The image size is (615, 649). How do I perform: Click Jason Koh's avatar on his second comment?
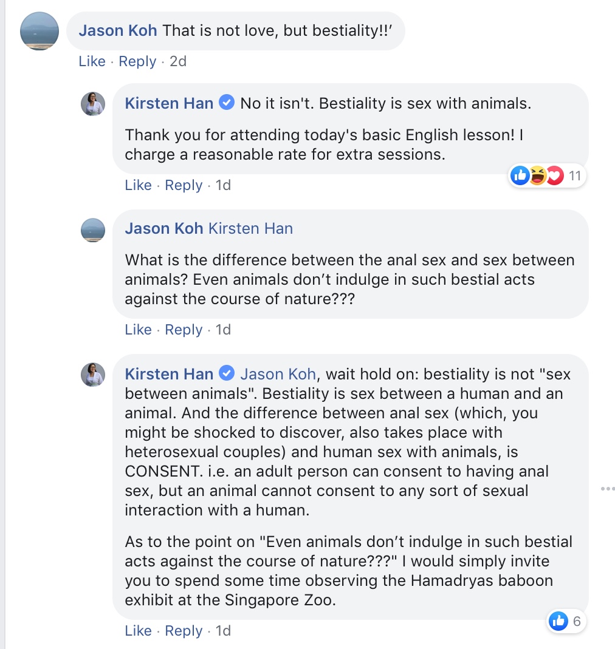pos(93,230)
